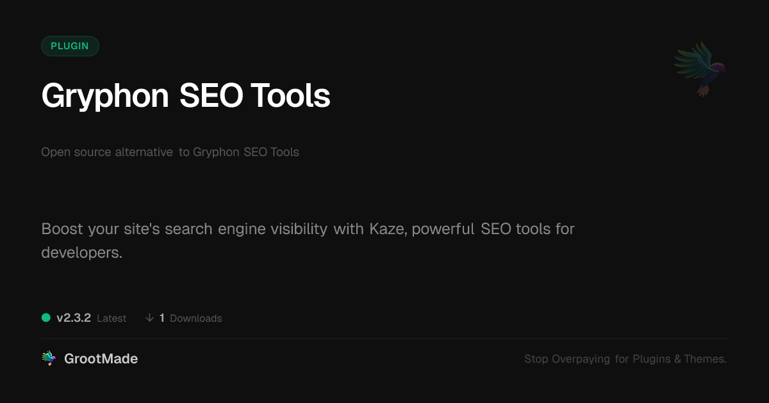Select the "Gryphon SEO Tools" main heading
This screenshot has width=769, height=403.
[186, 96]
